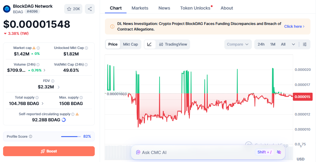316x162 pixels.
Task: Expand Total supply details chevron
Action: click(x=43, y=104)
